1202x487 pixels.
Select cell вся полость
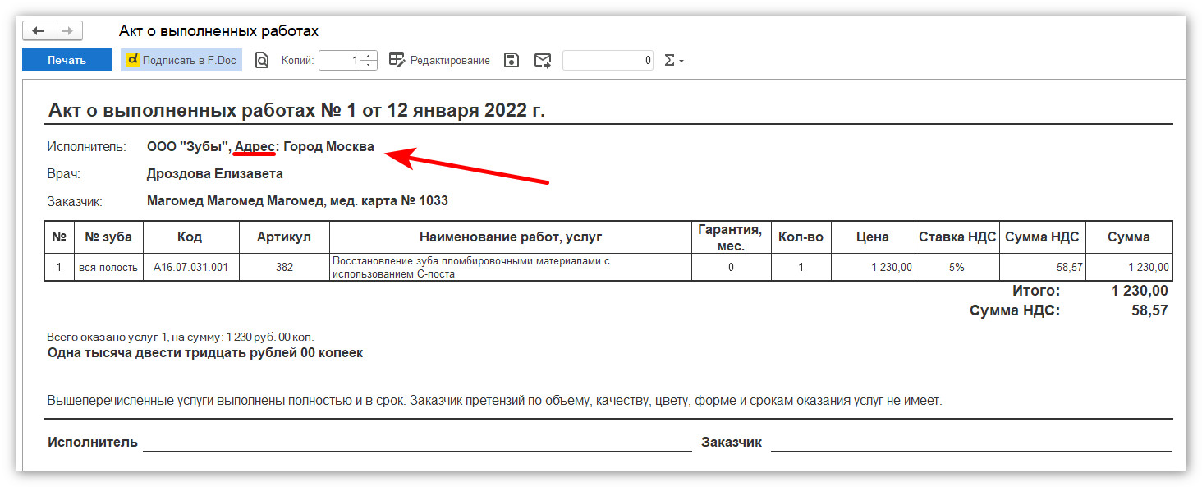click(x=108, y=267)
